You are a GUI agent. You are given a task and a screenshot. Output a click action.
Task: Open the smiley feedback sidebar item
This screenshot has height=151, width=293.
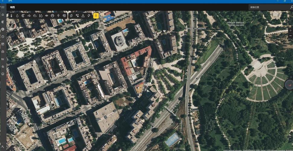click(x=3, y=74)
